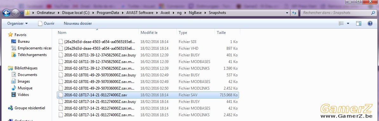Open the Organiser menu

coord(17,23)
